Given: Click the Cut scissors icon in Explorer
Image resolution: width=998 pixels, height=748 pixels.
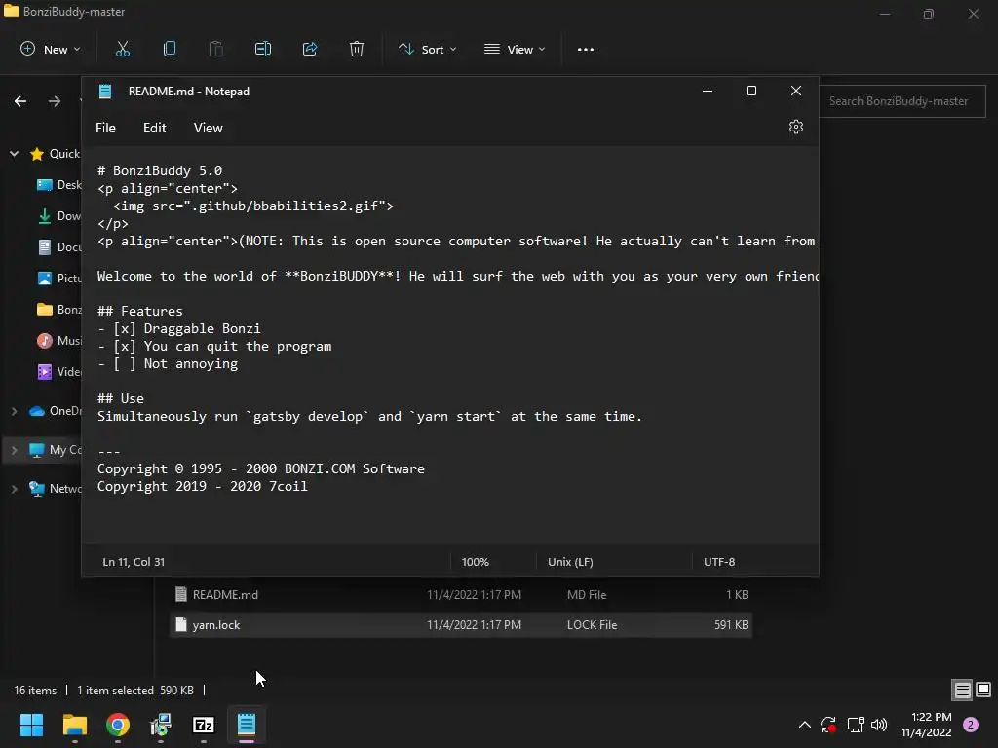Looking at the screenshot, I should pos(123,49).
